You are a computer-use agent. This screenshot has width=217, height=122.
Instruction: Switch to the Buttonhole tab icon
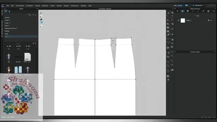click(193, 11)
